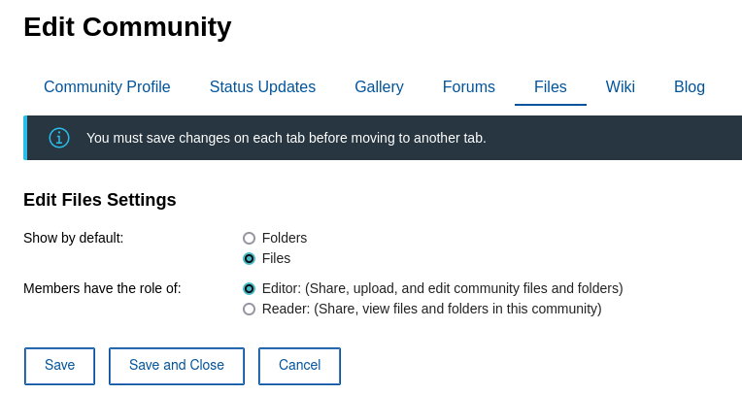Click the Save and Close button
Image resolution: width=742 pixels, height=394 pixels.
pos(177,366)
